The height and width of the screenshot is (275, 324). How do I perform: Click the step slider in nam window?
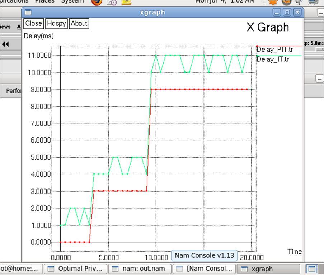(x=319, y=50)
